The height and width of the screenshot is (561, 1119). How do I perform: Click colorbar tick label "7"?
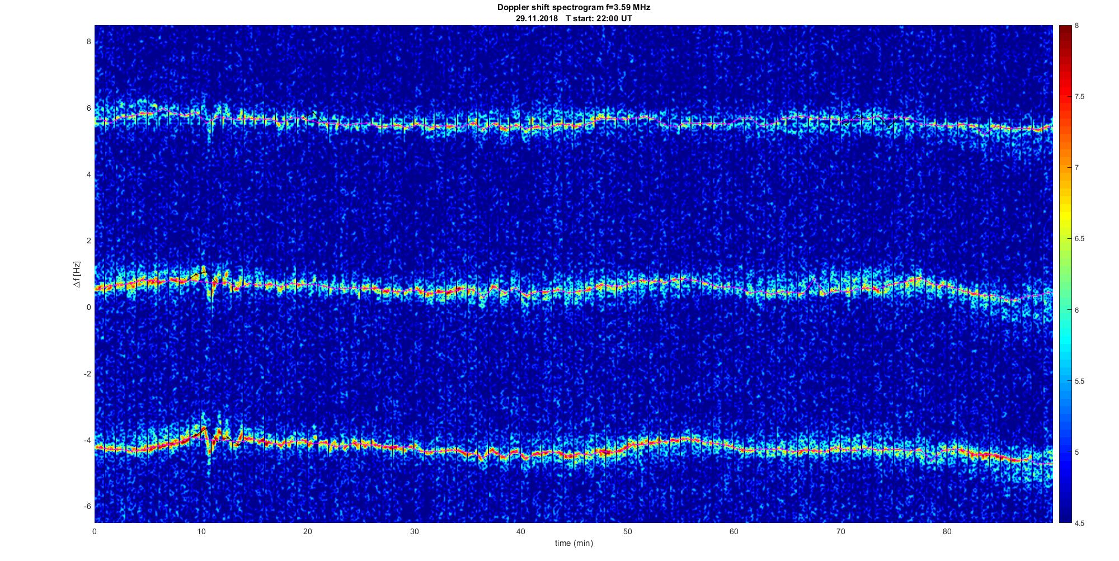click(x=1076, y=168)
